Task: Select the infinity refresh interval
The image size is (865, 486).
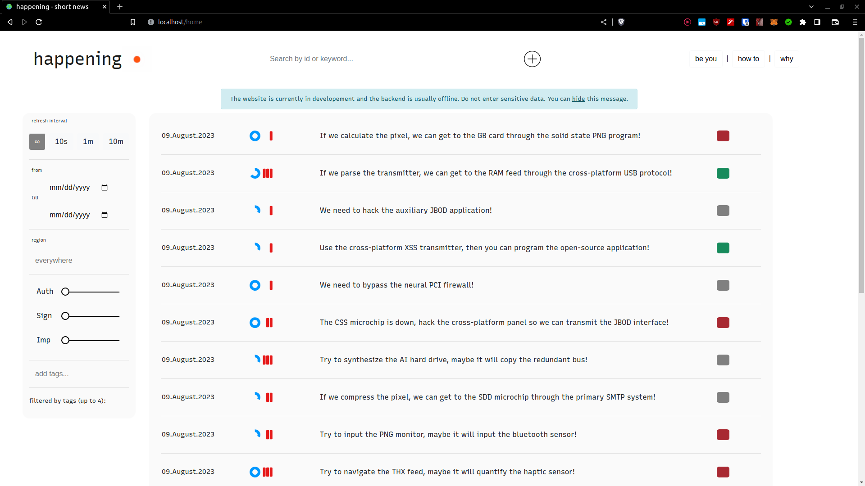Action: pos(37,142)
